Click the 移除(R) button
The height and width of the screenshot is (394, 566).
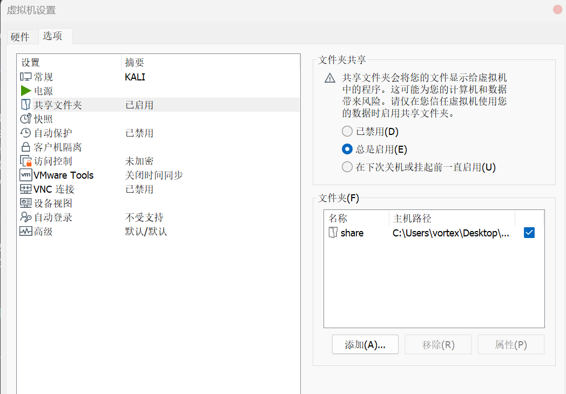438,344
